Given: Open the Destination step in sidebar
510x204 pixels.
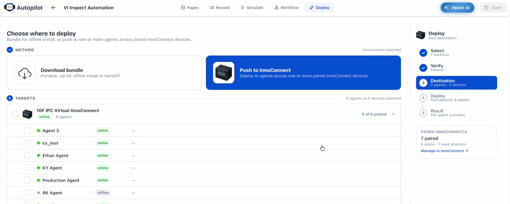Looking at the screenshot, I should click(456, 83).
